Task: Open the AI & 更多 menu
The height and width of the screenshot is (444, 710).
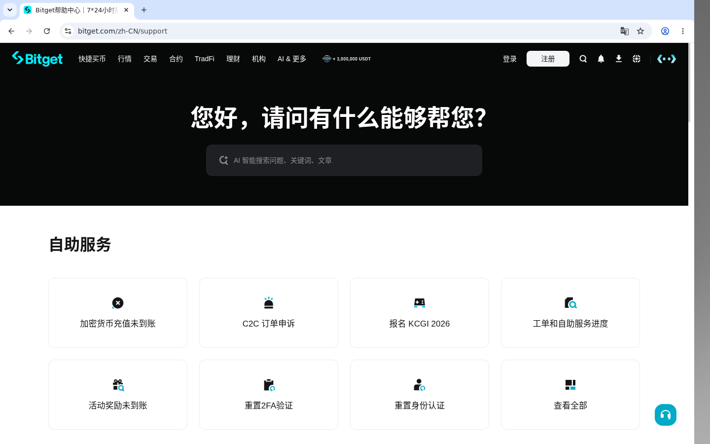Action: tap(292, 59)
